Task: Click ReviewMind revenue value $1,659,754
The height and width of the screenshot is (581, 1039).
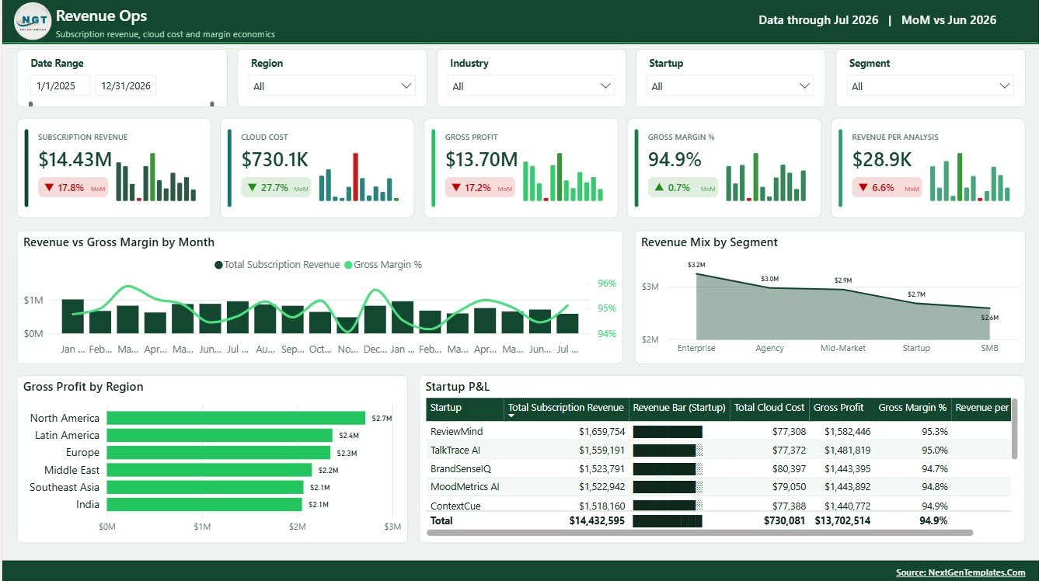Action: (x=602, y=431)
